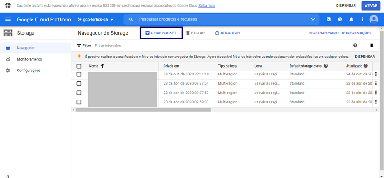Sort by Criada em column header
384x178 pixels.
172,66
